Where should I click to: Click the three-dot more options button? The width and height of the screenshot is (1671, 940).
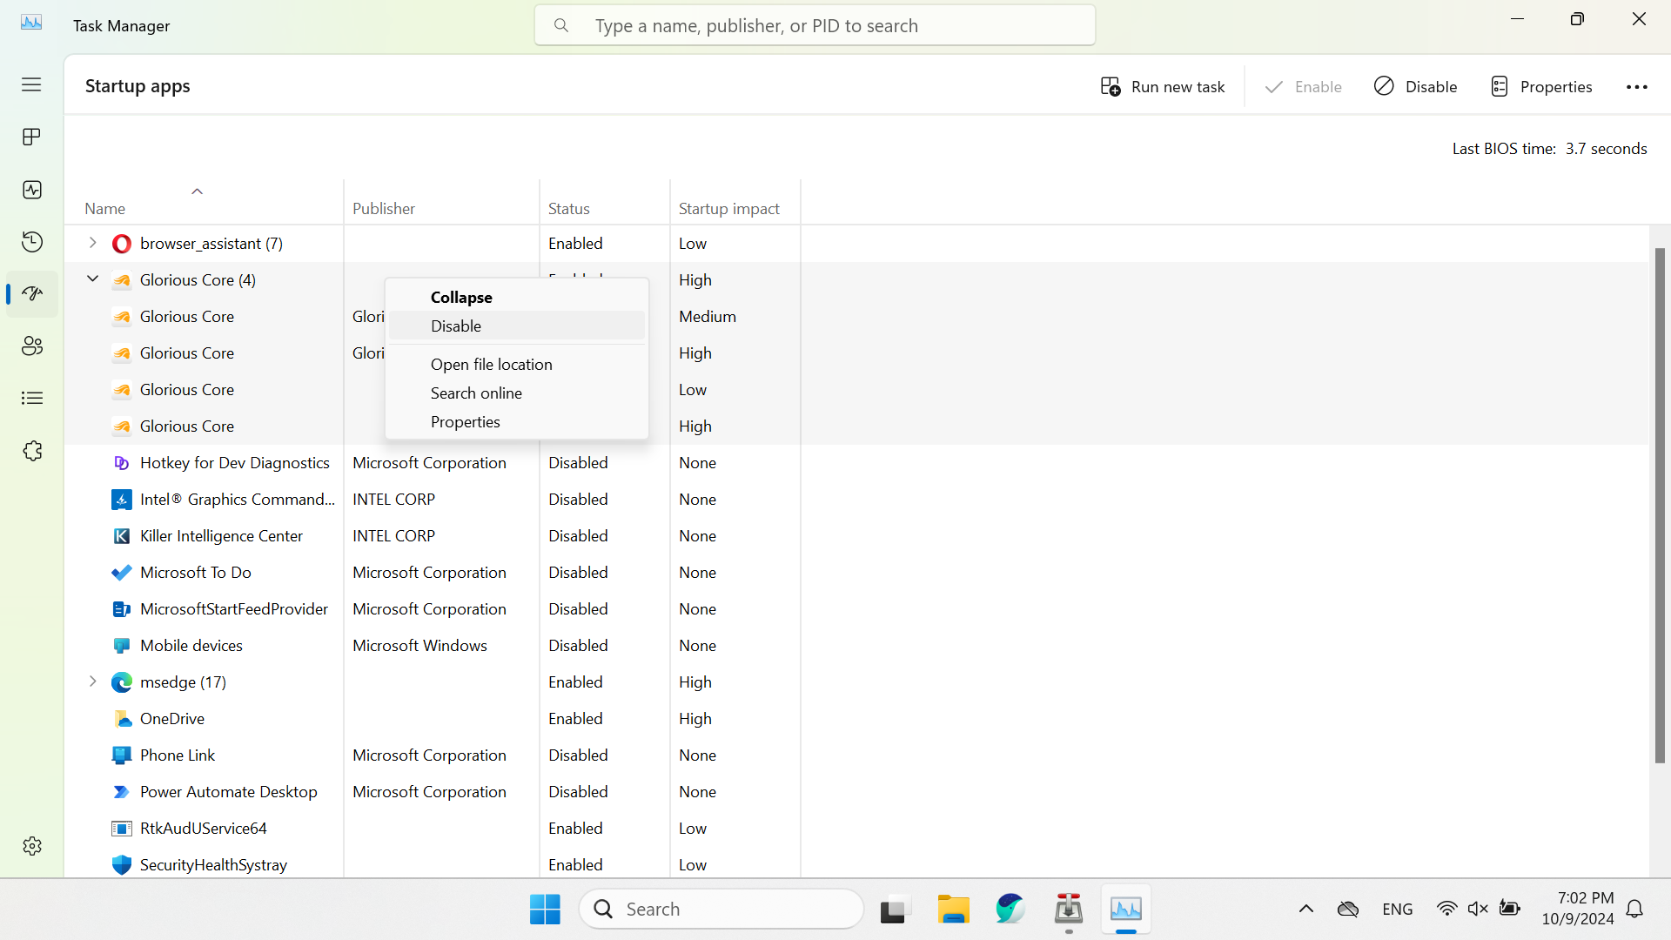[1636, 86]
